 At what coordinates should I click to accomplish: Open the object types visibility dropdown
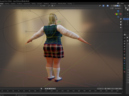(101, 6)
